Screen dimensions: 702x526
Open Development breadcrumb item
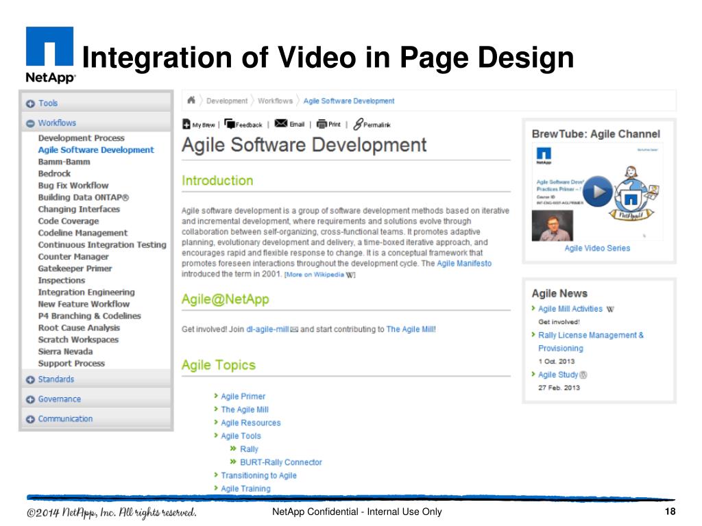[x=226, y=101]
